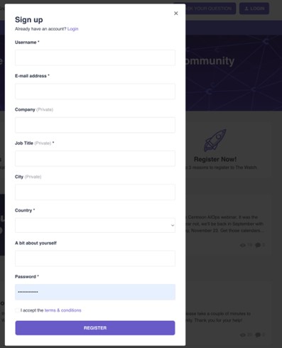Click the rocket icon above Register Now
282x348 pixels.
pyautogui.click(x=215, y=140)
